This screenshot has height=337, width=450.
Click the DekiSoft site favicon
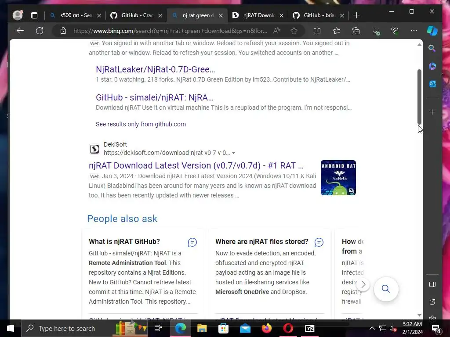coord(94,149)
